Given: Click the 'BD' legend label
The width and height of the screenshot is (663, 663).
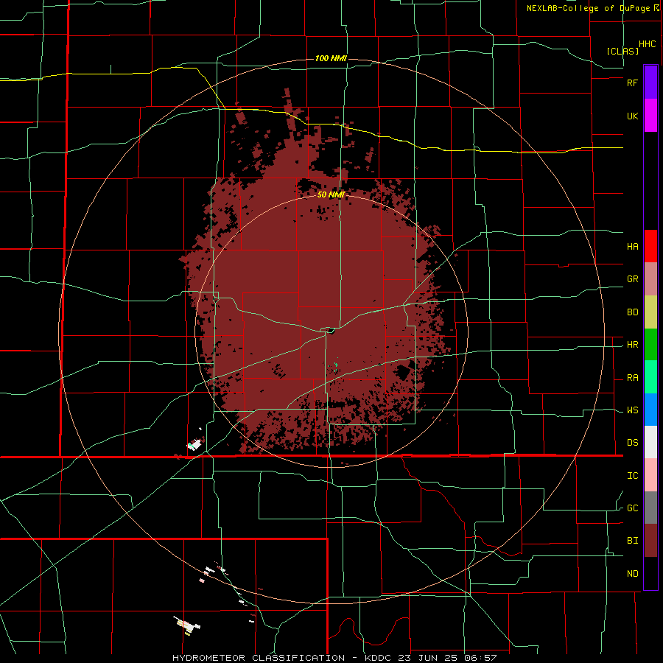Looking at the screenshot, I should pos(632,312).
